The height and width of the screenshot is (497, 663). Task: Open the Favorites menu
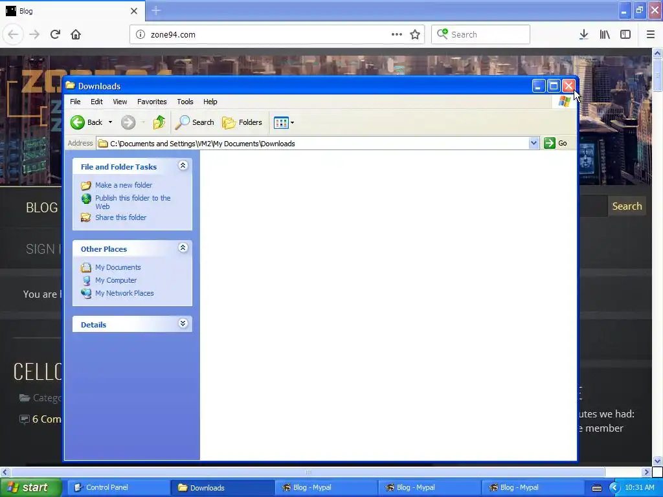[x=152, y=102]
